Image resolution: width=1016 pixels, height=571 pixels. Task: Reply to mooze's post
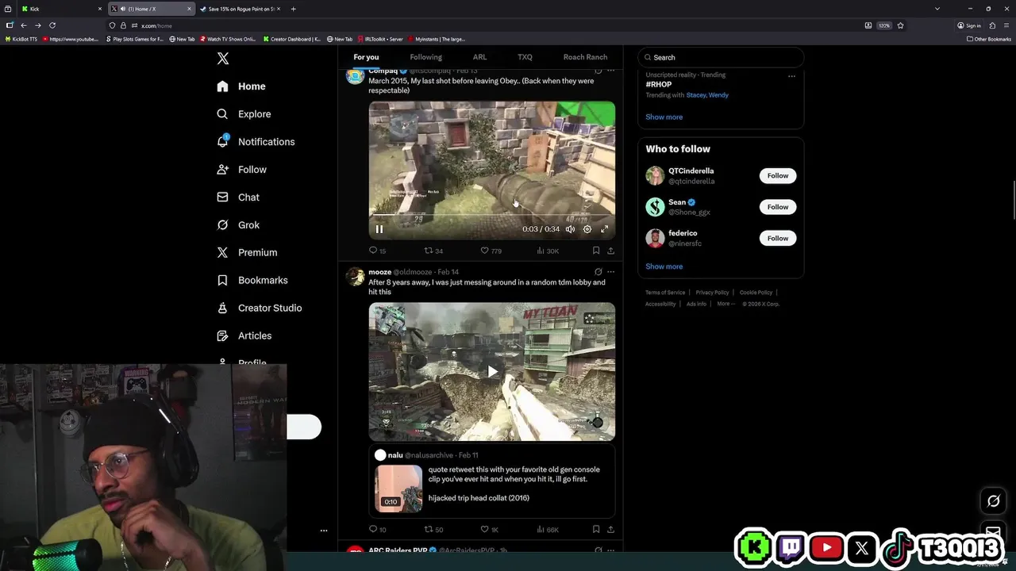tap(377, 530)
